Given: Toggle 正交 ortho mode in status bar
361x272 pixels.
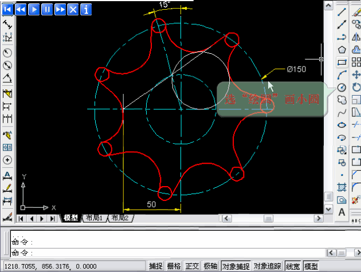Looking at the screenshot, I should (193, 266).
